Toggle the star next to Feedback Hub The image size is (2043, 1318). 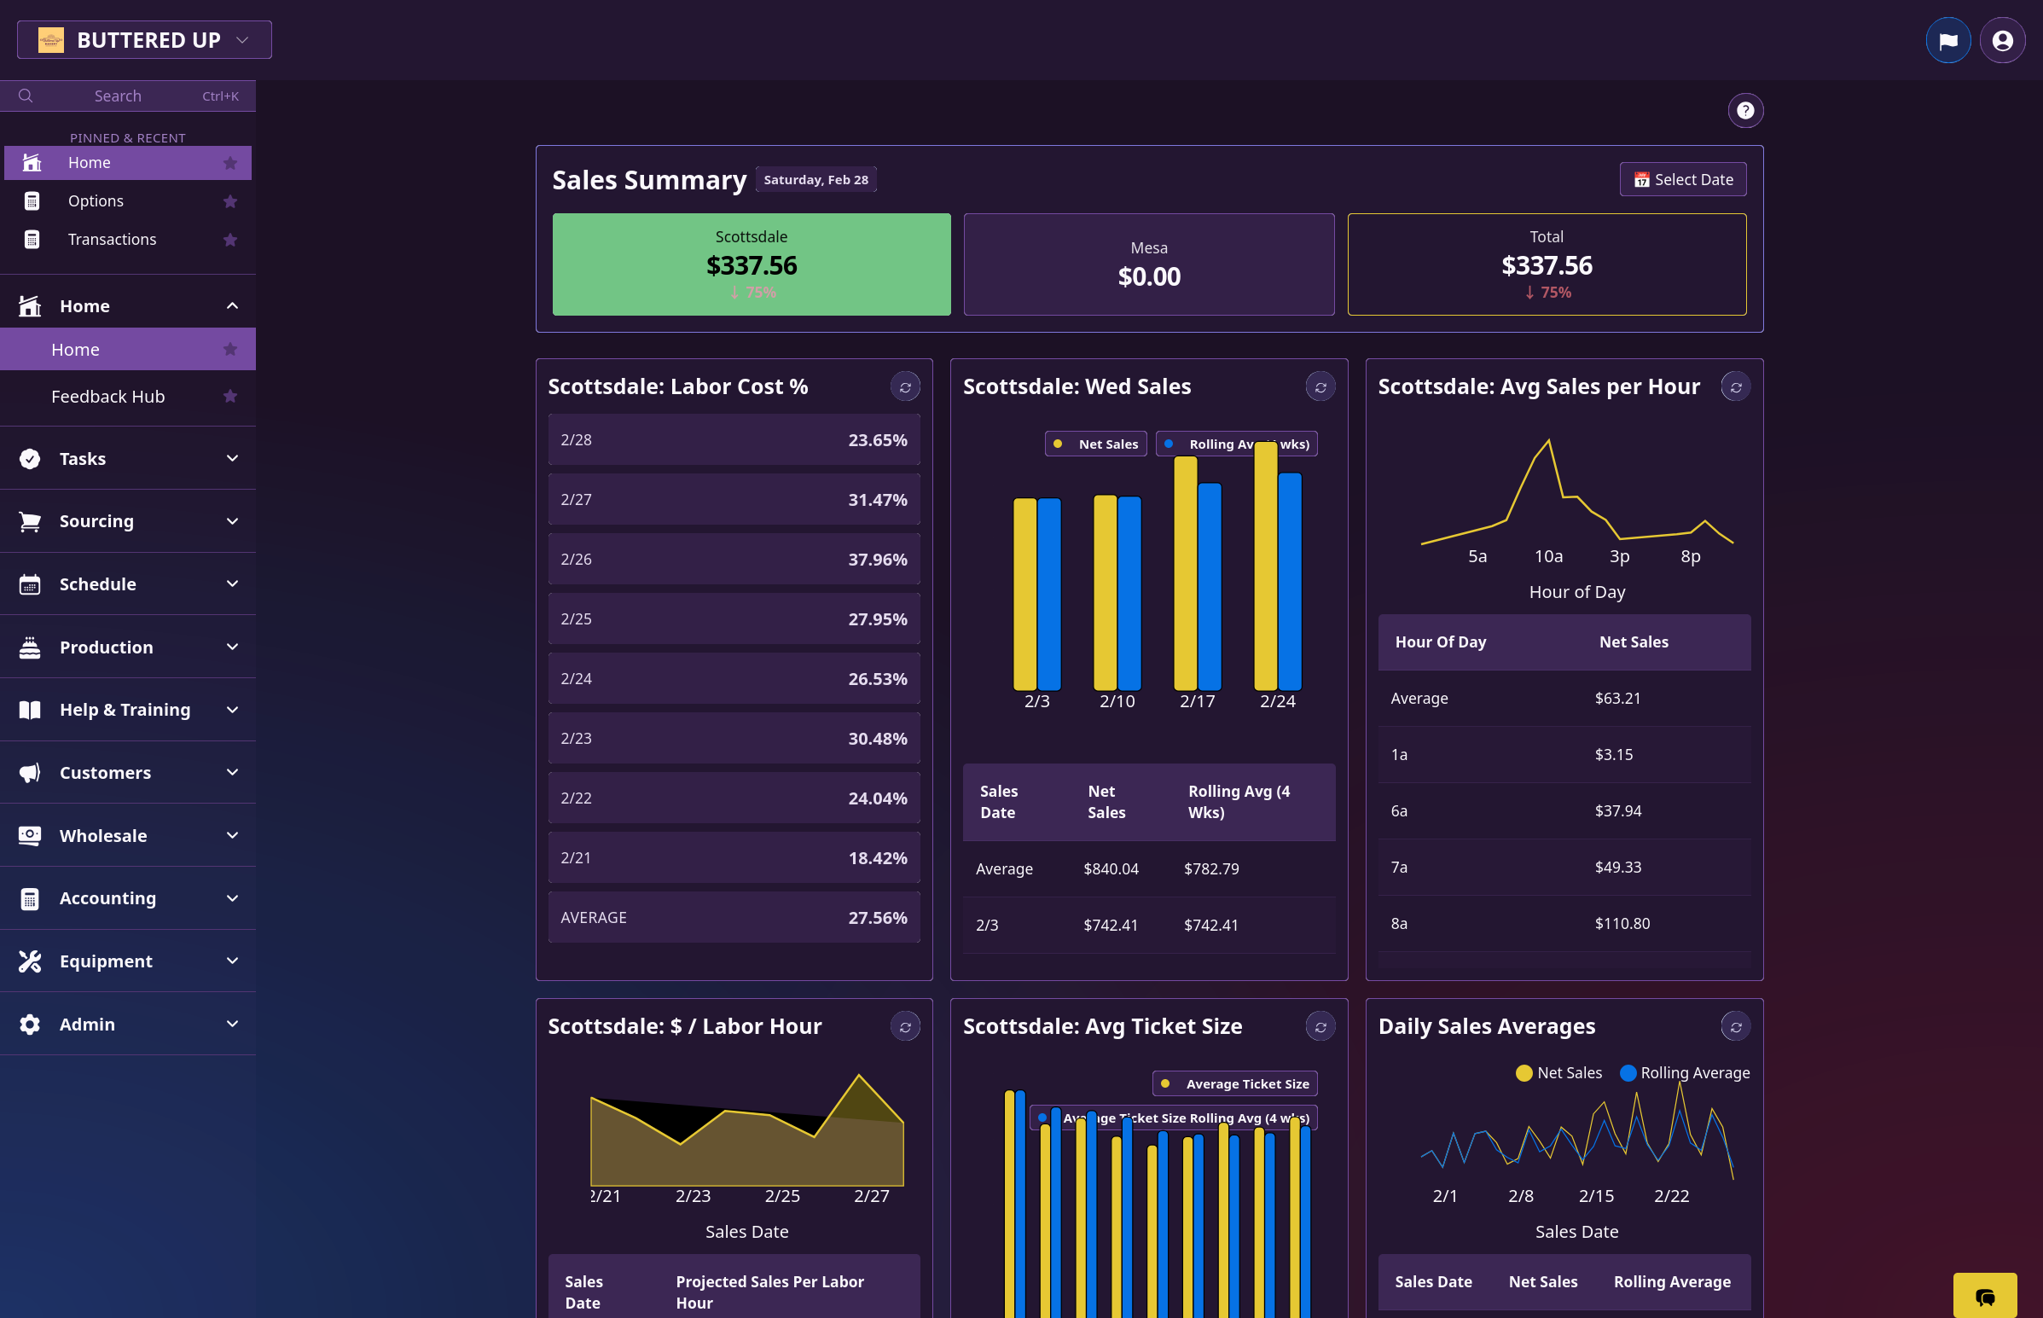[229, 397]
